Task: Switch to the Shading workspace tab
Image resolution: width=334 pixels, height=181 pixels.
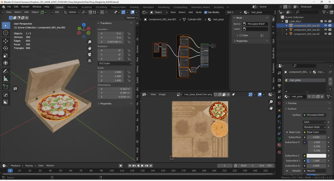Action: click(x=134, y=7)
